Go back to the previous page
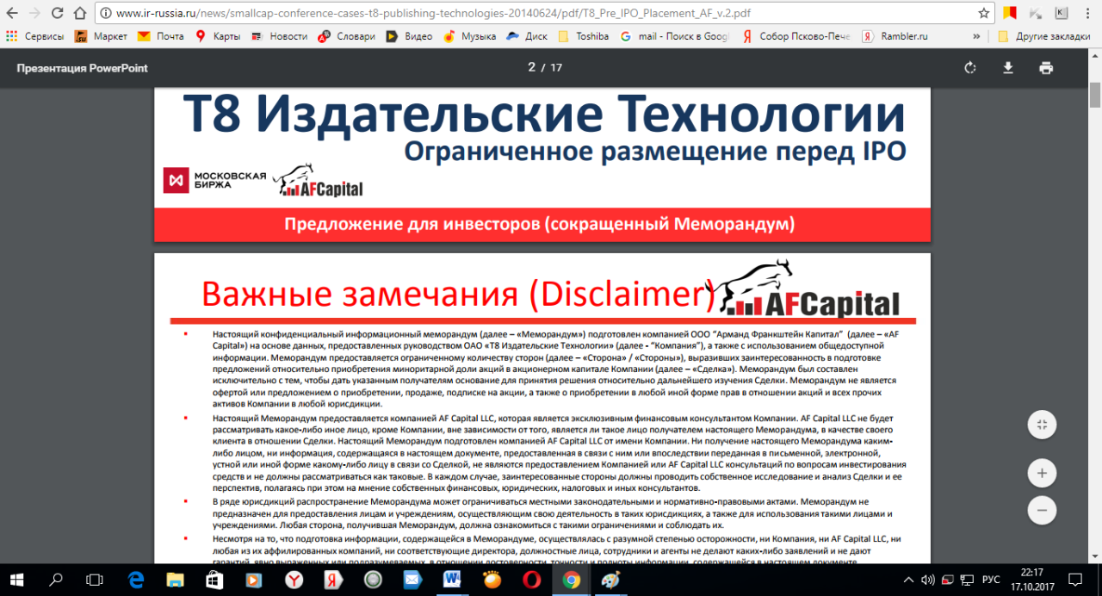 [12, 14]
